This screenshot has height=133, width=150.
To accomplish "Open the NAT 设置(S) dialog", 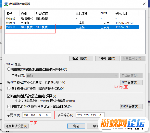I will [131, 82].
